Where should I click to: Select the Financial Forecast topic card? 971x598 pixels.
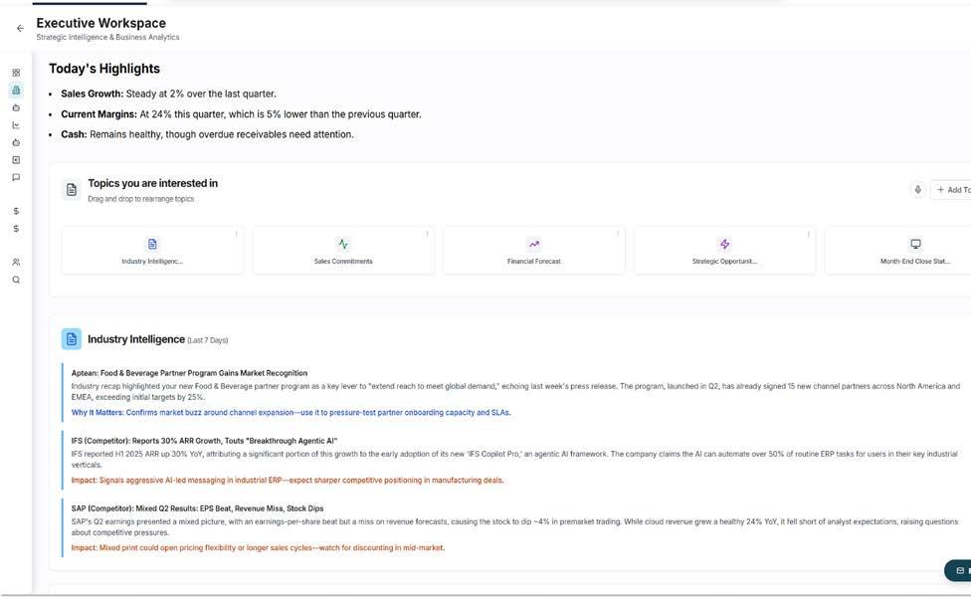pos(534,251)
